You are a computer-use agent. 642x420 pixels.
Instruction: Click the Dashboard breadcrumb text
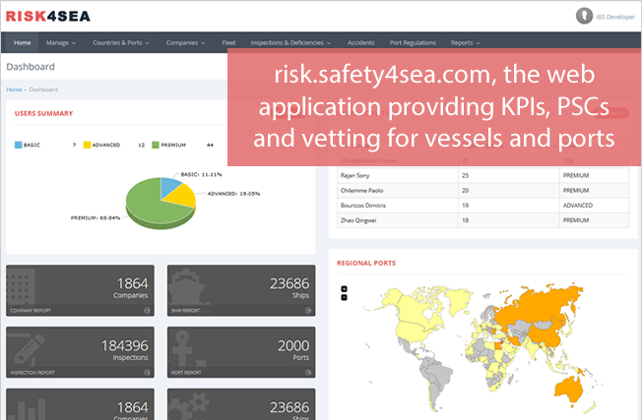tap(43, 90)
